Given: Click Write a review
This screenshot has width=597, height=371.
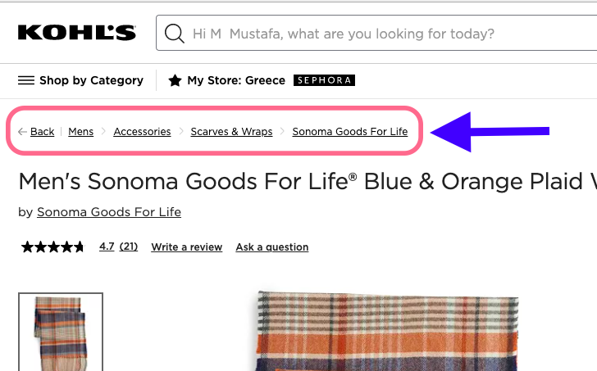Looking at the screenshot, I should [186, 247].
